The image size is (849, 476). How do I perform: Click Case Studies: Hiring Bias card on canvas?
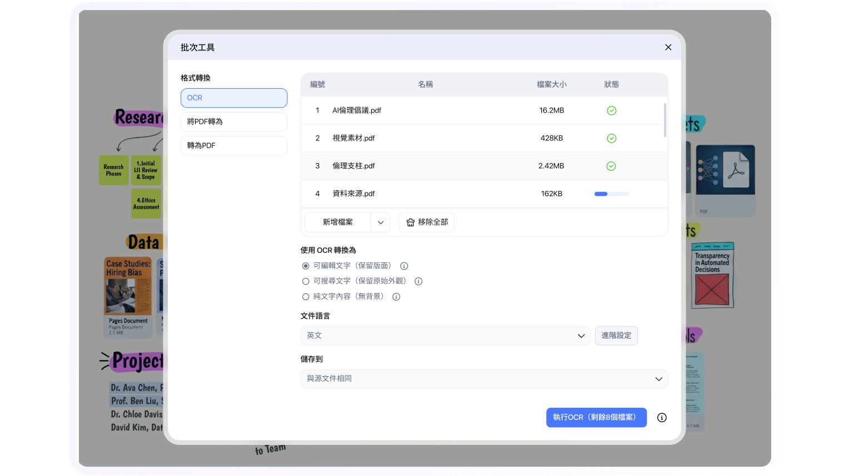(128, 297)
